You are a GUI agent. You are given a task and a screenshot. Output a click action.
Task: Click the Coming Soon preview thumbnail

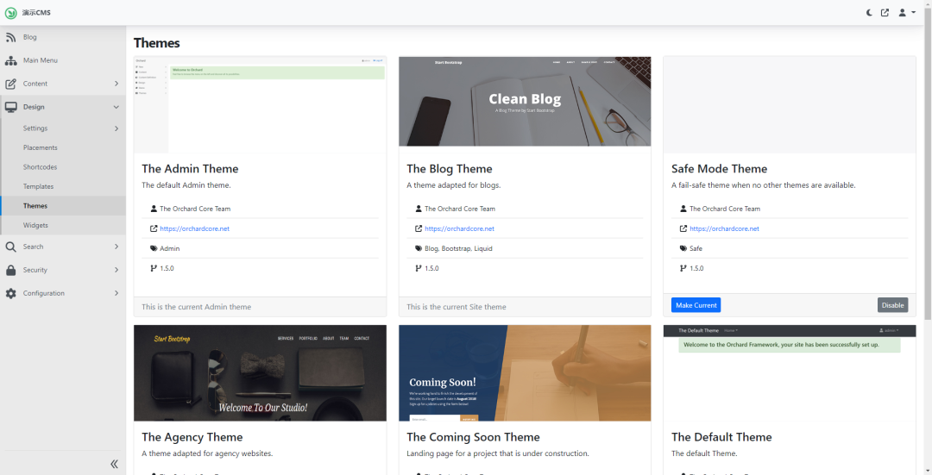525,373
